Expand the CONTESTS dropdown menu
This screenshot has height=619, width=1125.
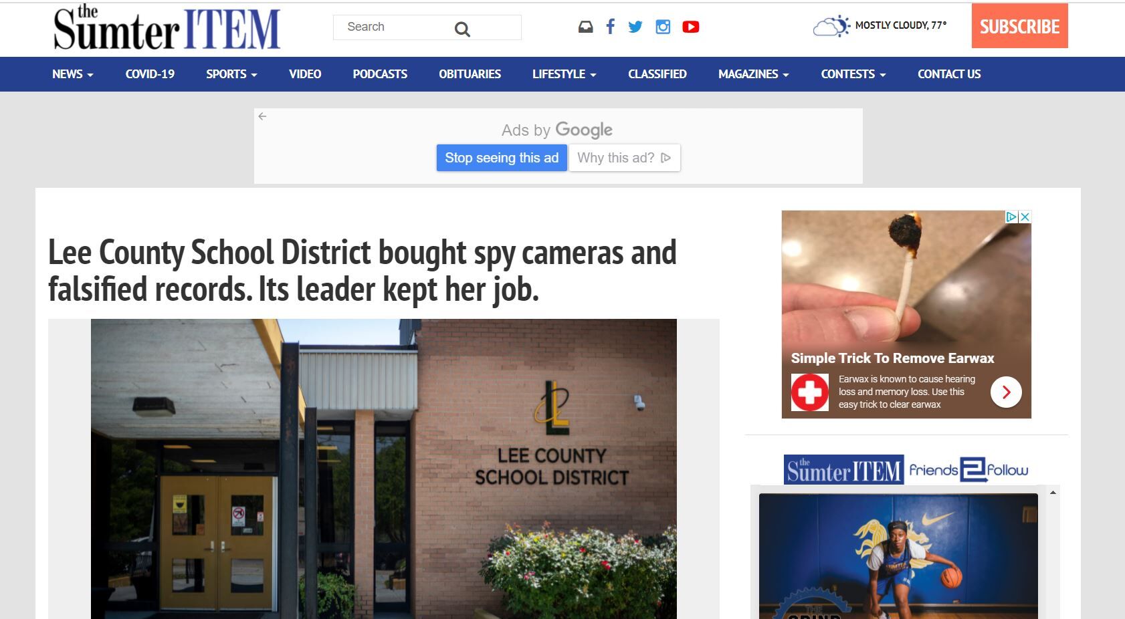[x=853, y=74]
